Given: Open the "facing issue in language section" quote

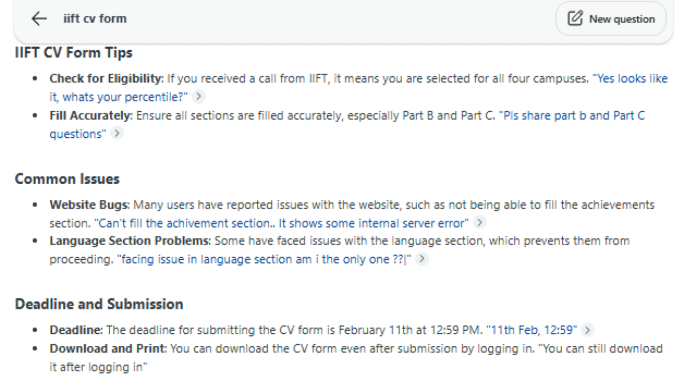Looking at the screenshot, I should pos(264,259).
